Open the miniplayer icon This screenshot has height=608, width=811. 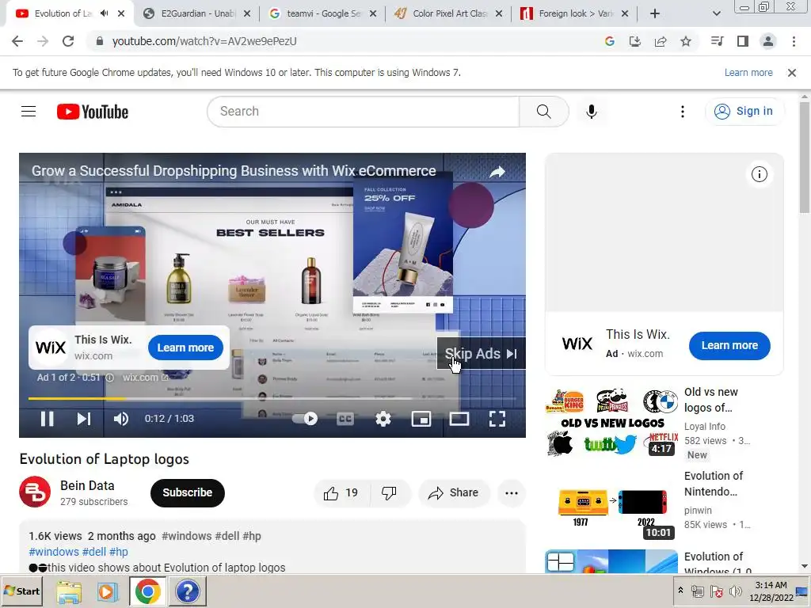tap(421, 419)
